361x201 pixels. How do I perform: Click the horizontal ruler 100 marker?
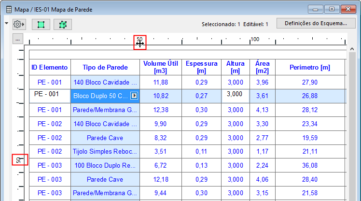coord(255,39)
